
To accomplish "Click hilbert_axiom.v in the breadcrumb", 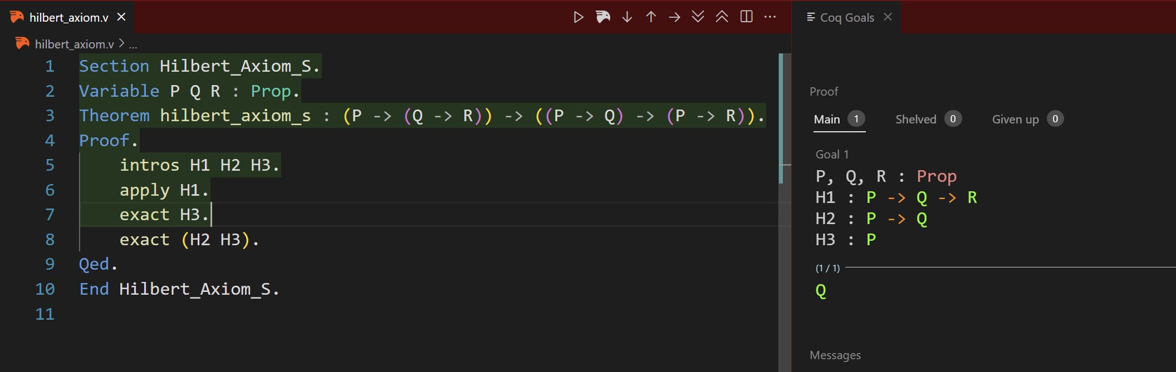I will [x=74, y=44].
